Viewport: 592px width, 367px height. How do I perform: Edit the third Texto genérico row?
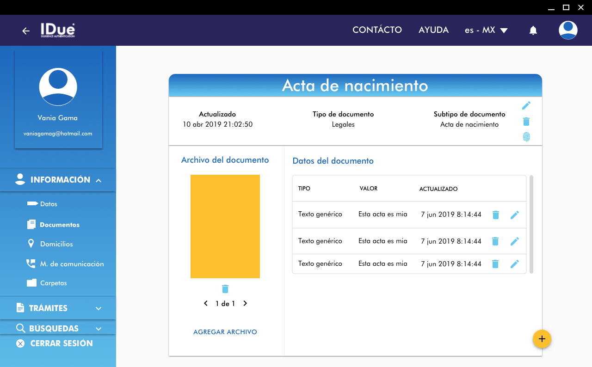pyautogui.click(x=514, y=264)
